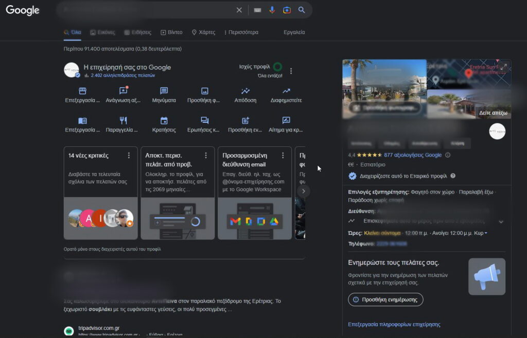527x338 pixels.
Task: Open the Προσθήκη φωτογραφίας icon
Action: 204,91
